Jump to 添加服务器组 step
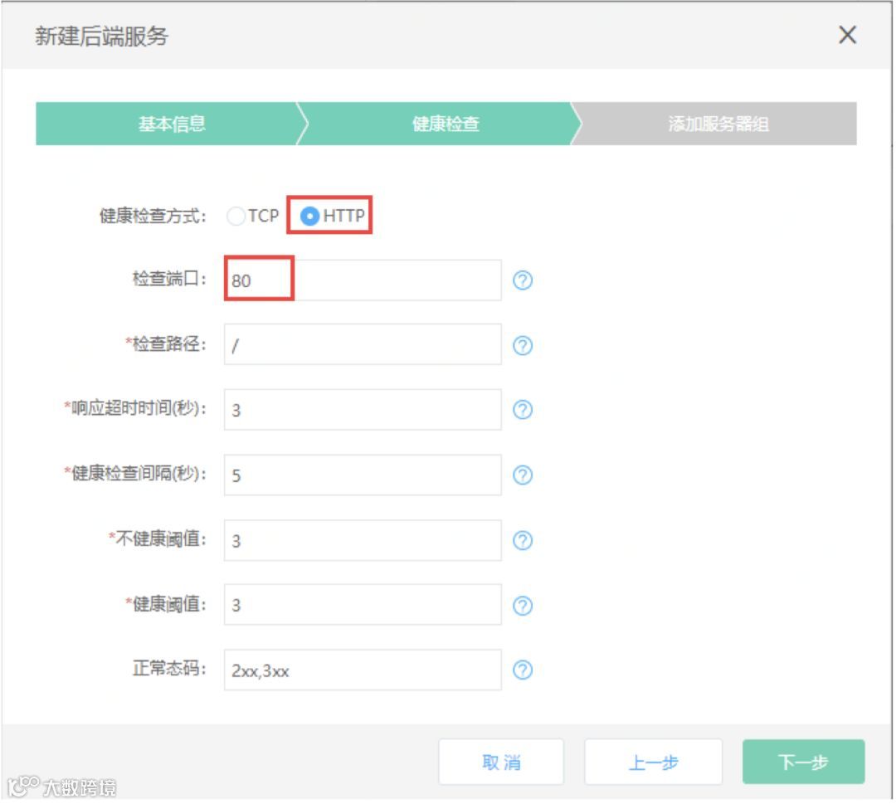The height and width of the screenshot is (804, 896). point(718,124)
